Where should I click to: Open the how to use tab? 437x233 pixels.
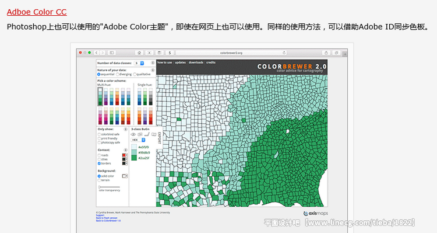(x=165, y=62)
